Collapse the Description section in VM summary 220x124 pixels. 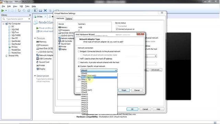coord(35,76)
